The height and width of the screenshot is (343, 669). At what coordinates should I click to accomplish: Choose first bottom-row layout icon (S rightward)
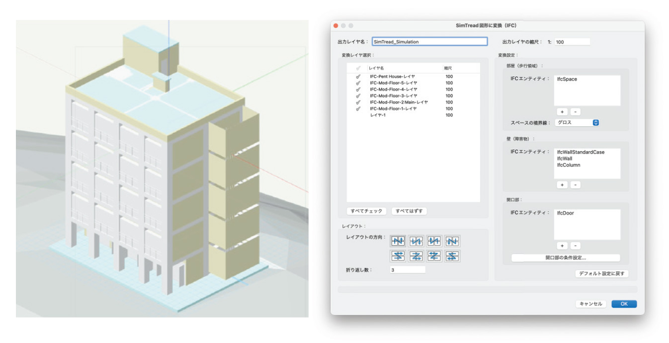pos(398,257)
